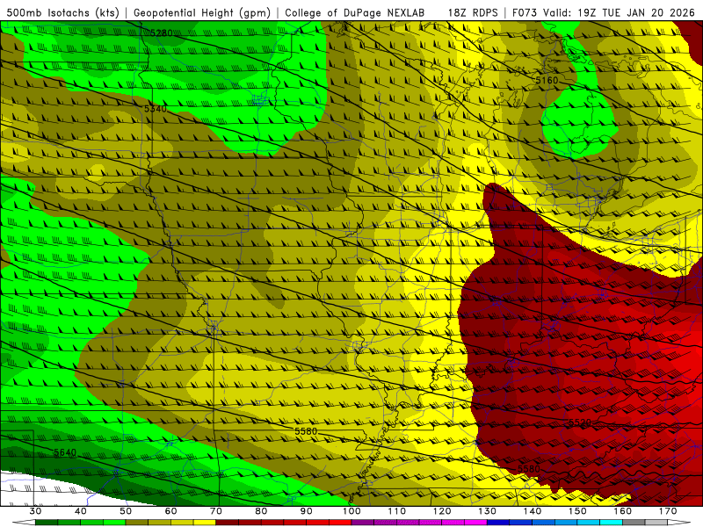Viewport: 703px width, 527px height.
Task: Click the 5160 height contour label
Action: [547, 80]
